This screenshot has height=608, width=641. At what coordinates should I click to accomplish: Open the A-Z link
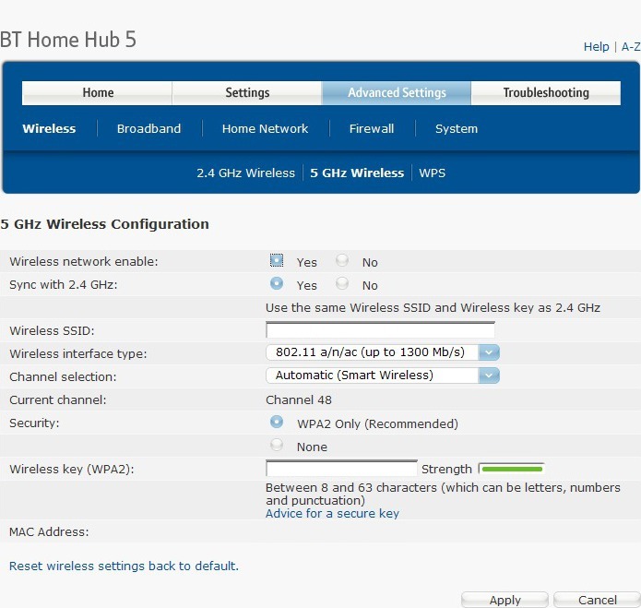click(631, 47)
